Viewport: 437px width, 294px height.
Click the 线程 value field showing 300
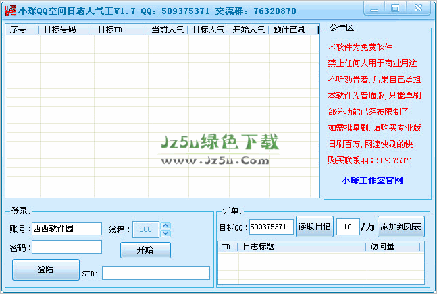pyautogui.click(x=145, y=229)
